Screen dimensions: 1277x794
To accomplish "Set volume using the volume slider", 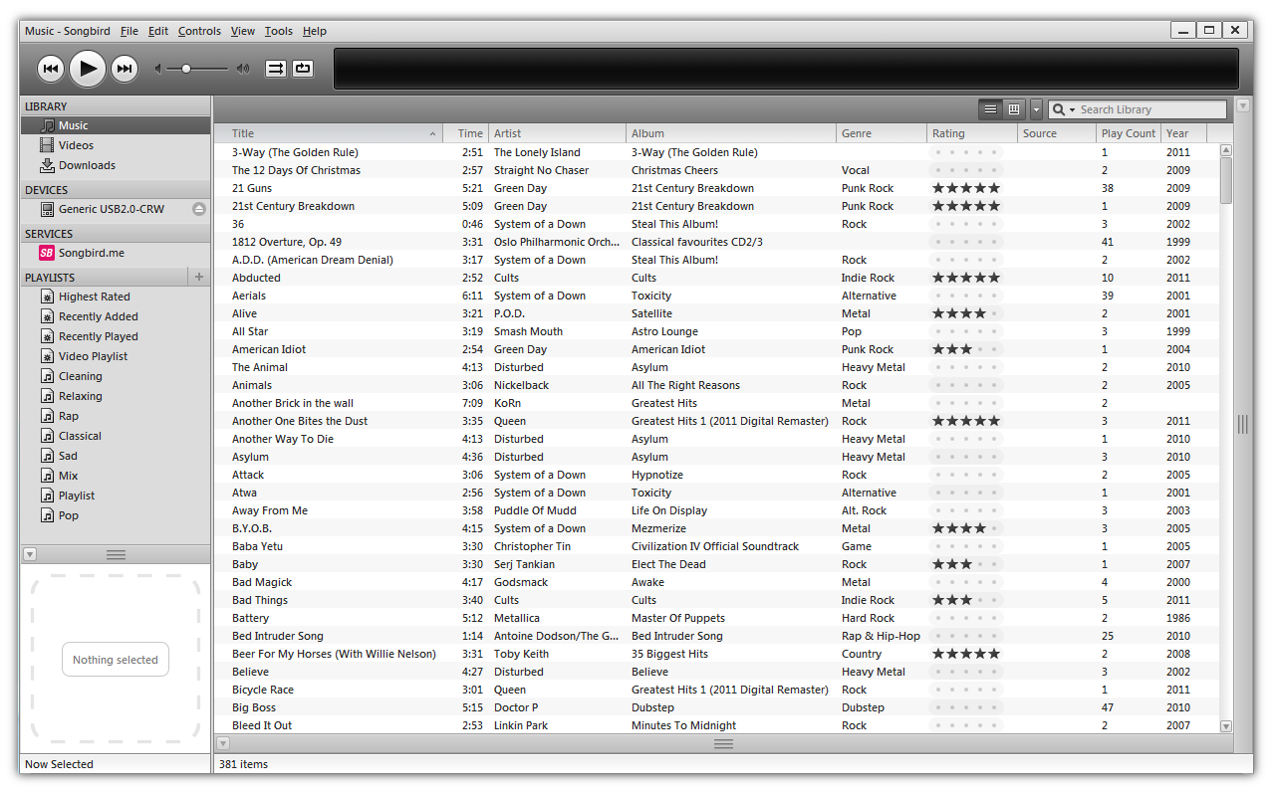I will pyautogui.click(x=198, y=69).
